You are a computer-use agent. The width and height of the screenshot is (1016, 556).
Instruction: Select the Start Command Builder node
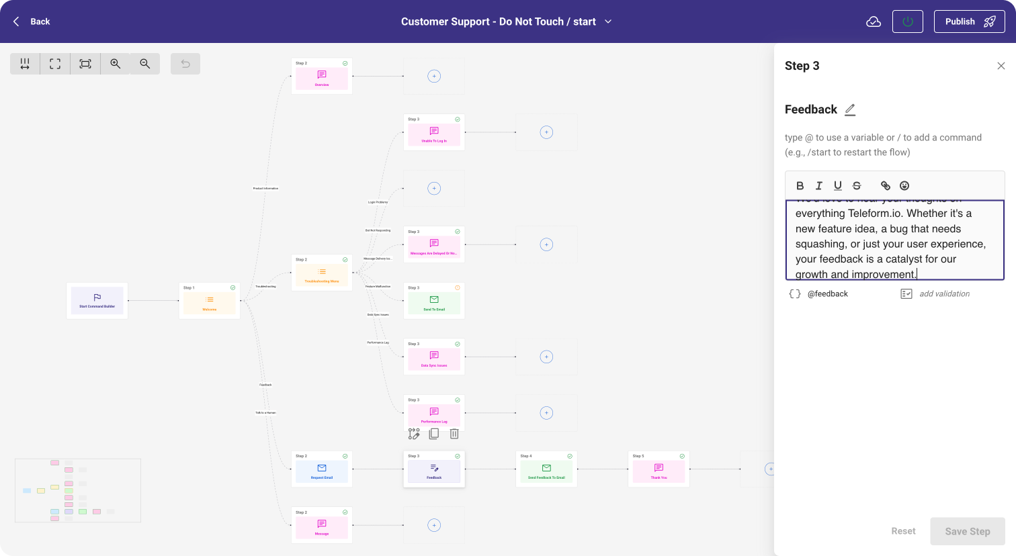(x=97, y=301)
